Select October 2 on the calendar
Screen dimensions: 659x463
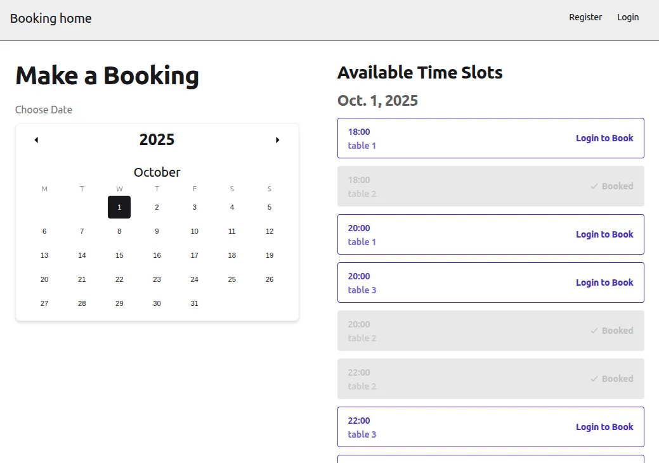point(157,206)
